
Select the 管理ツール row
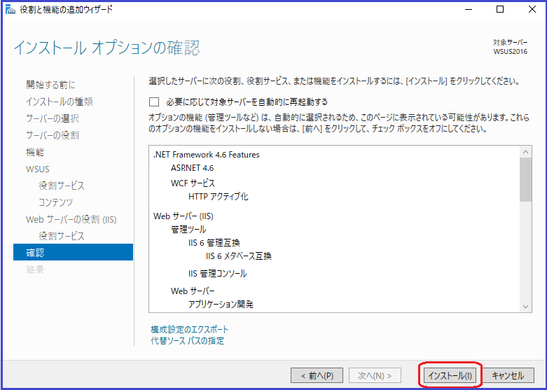[x=188, y=230]
